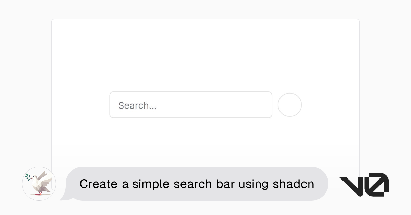Click the v0 logo icon
The image size is (411, 215).
click(364, 184)
